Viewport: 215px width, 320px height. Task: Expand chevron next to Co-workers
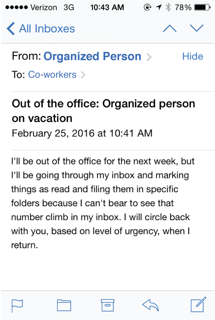pos(83,75)
